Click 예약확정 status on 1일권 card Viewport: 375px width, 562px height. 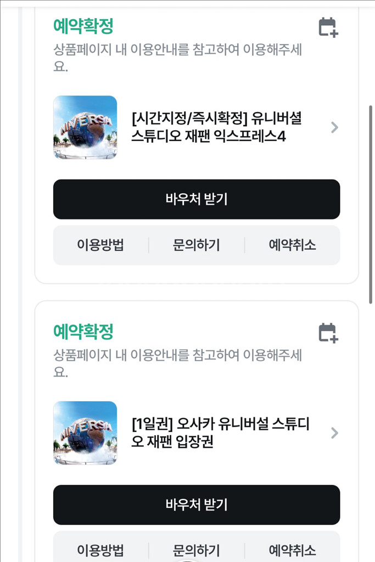coord(83,331)
